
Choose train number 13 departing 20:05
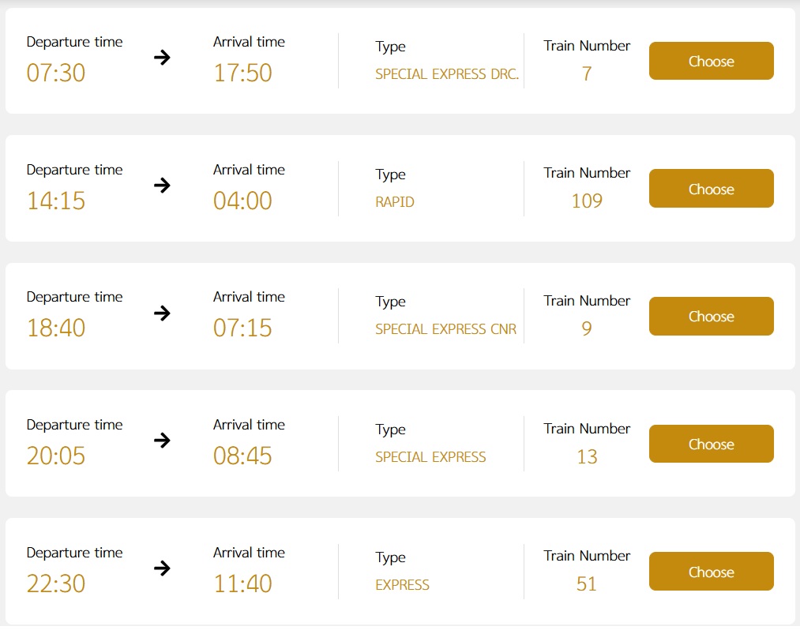[711, 444]
